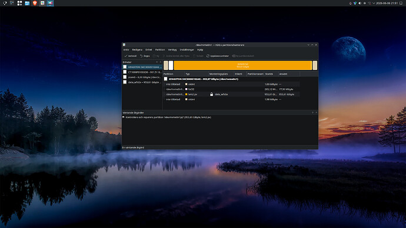Open the Inställningar menu
The height and width of the screenshot is (228, 406).
pos(187,49)
